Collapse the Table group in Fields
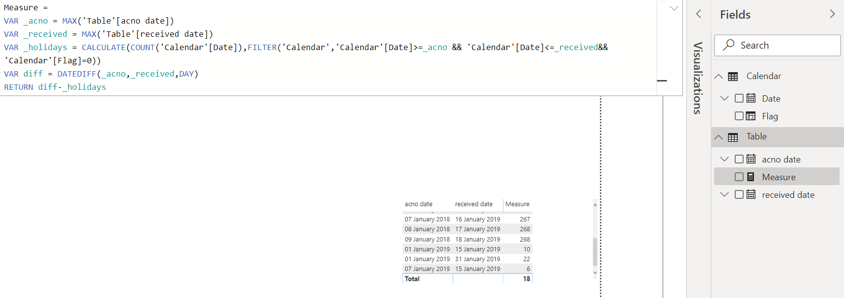Viewport: 844px width, 298px height. pyautogui.click(x=719, y=137)
